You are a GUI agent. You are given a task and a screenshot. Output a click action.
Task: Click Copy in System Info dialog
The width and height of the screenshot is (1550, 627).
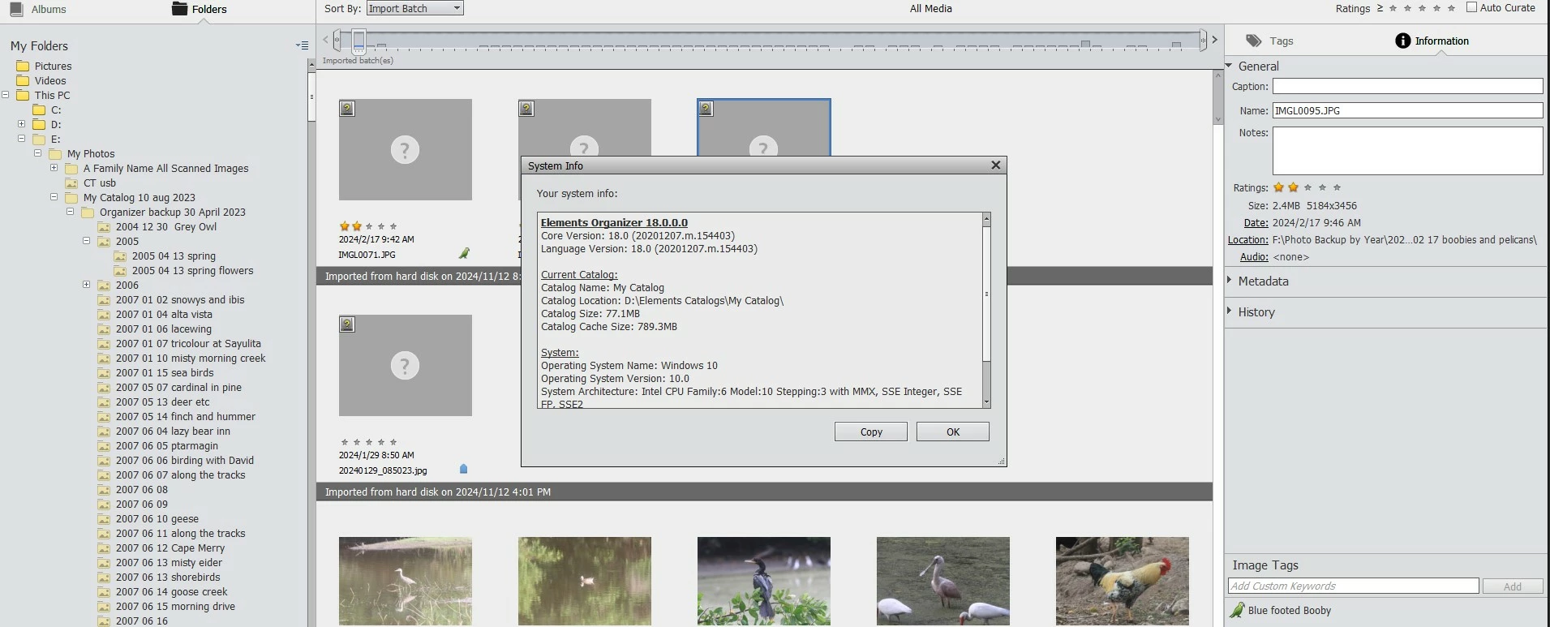(871, 432)
